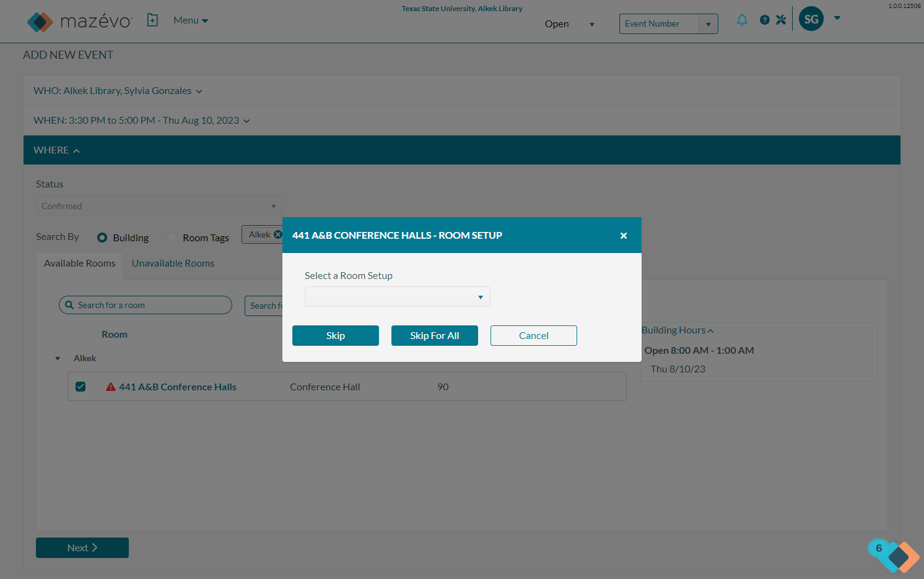Expand the WHEN section
The image size is (924, 579).
pos(141,121)
